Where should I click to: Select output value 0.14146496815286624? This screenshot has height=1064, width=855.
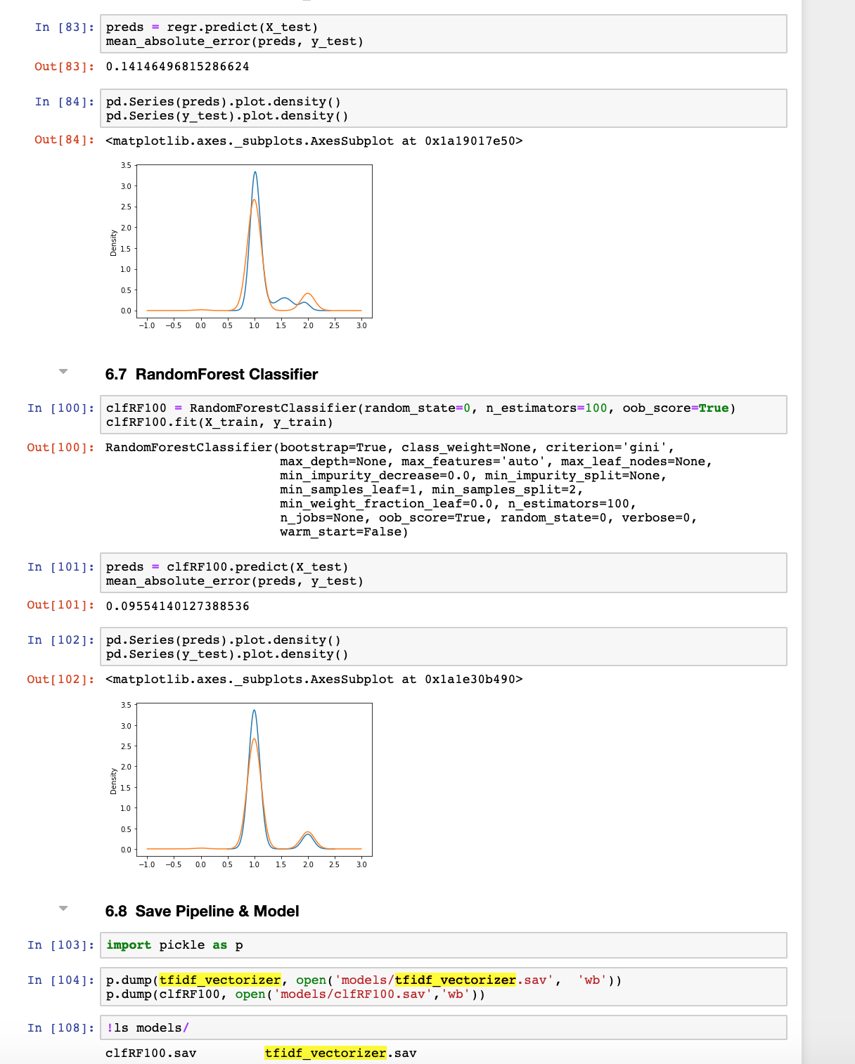tap(177, 67)
